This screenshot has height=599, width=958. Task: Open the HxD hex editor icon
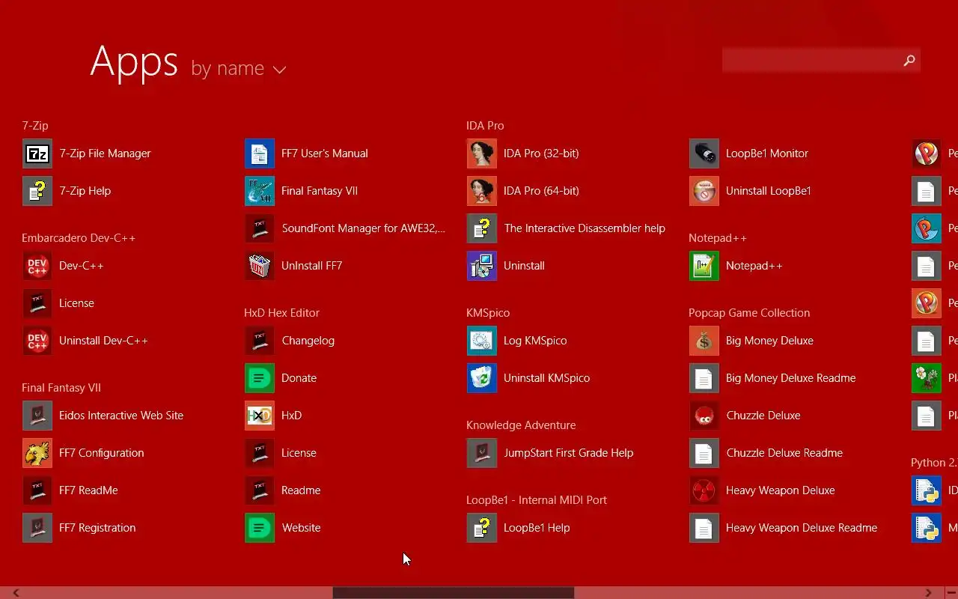coord(260,416)
